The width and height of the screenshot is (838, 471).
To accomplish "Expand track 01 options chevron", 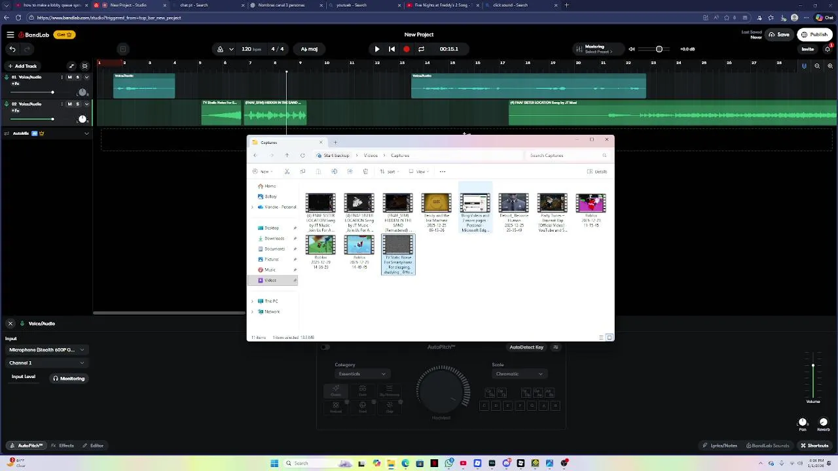I will (86, 77).
